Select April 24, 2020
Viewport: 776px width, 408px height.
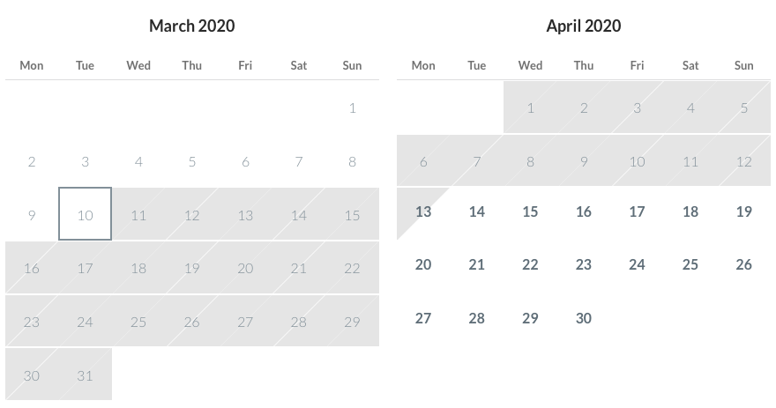point(637,265)
